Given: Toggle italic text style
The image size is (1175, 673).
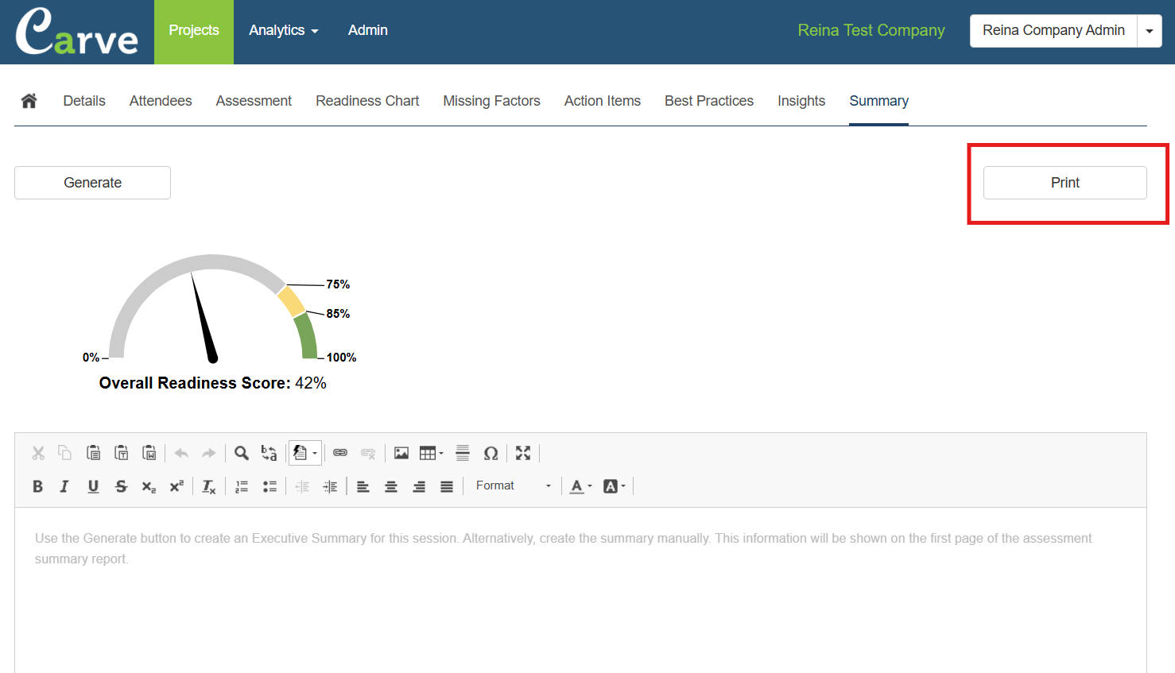Looking at the screenshot, I should 64,486.
